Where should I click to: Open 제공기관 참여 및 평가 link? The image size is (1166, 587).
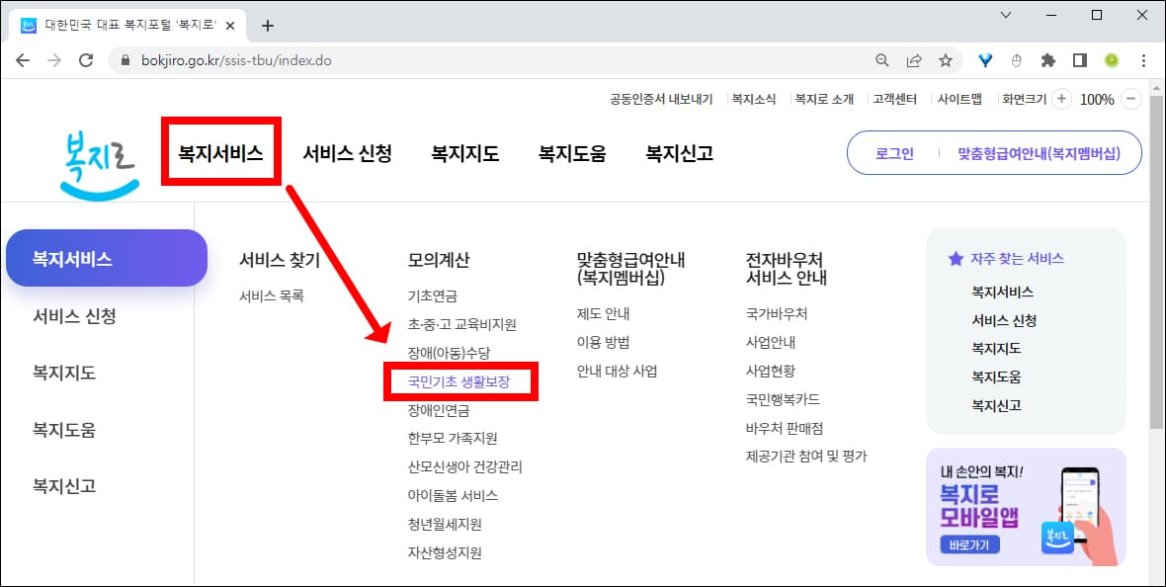tap(806, 456)
